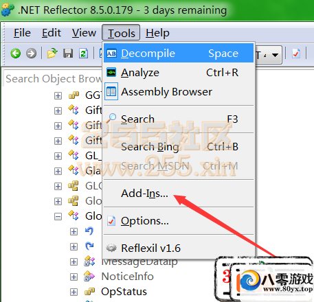314x302 pixels.
Task: Click the .NET Reflector app icon in title bar
Action: point(8,10)
